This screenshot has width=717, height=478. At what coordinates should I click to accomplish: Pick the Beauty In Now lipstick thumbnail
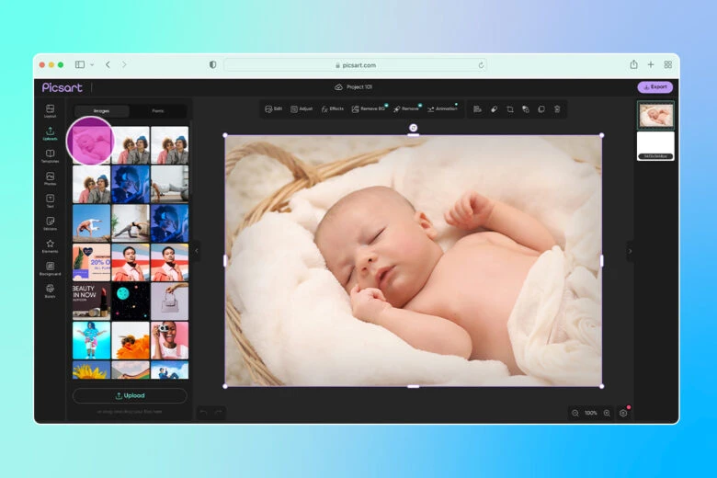(x=91, y=302)
